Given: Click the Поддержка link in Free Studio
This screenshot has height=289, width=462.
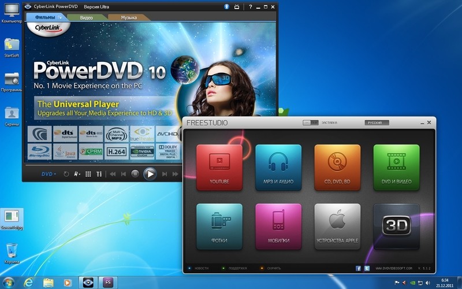Looking at the screenshot, I should (x=238, y=268).
